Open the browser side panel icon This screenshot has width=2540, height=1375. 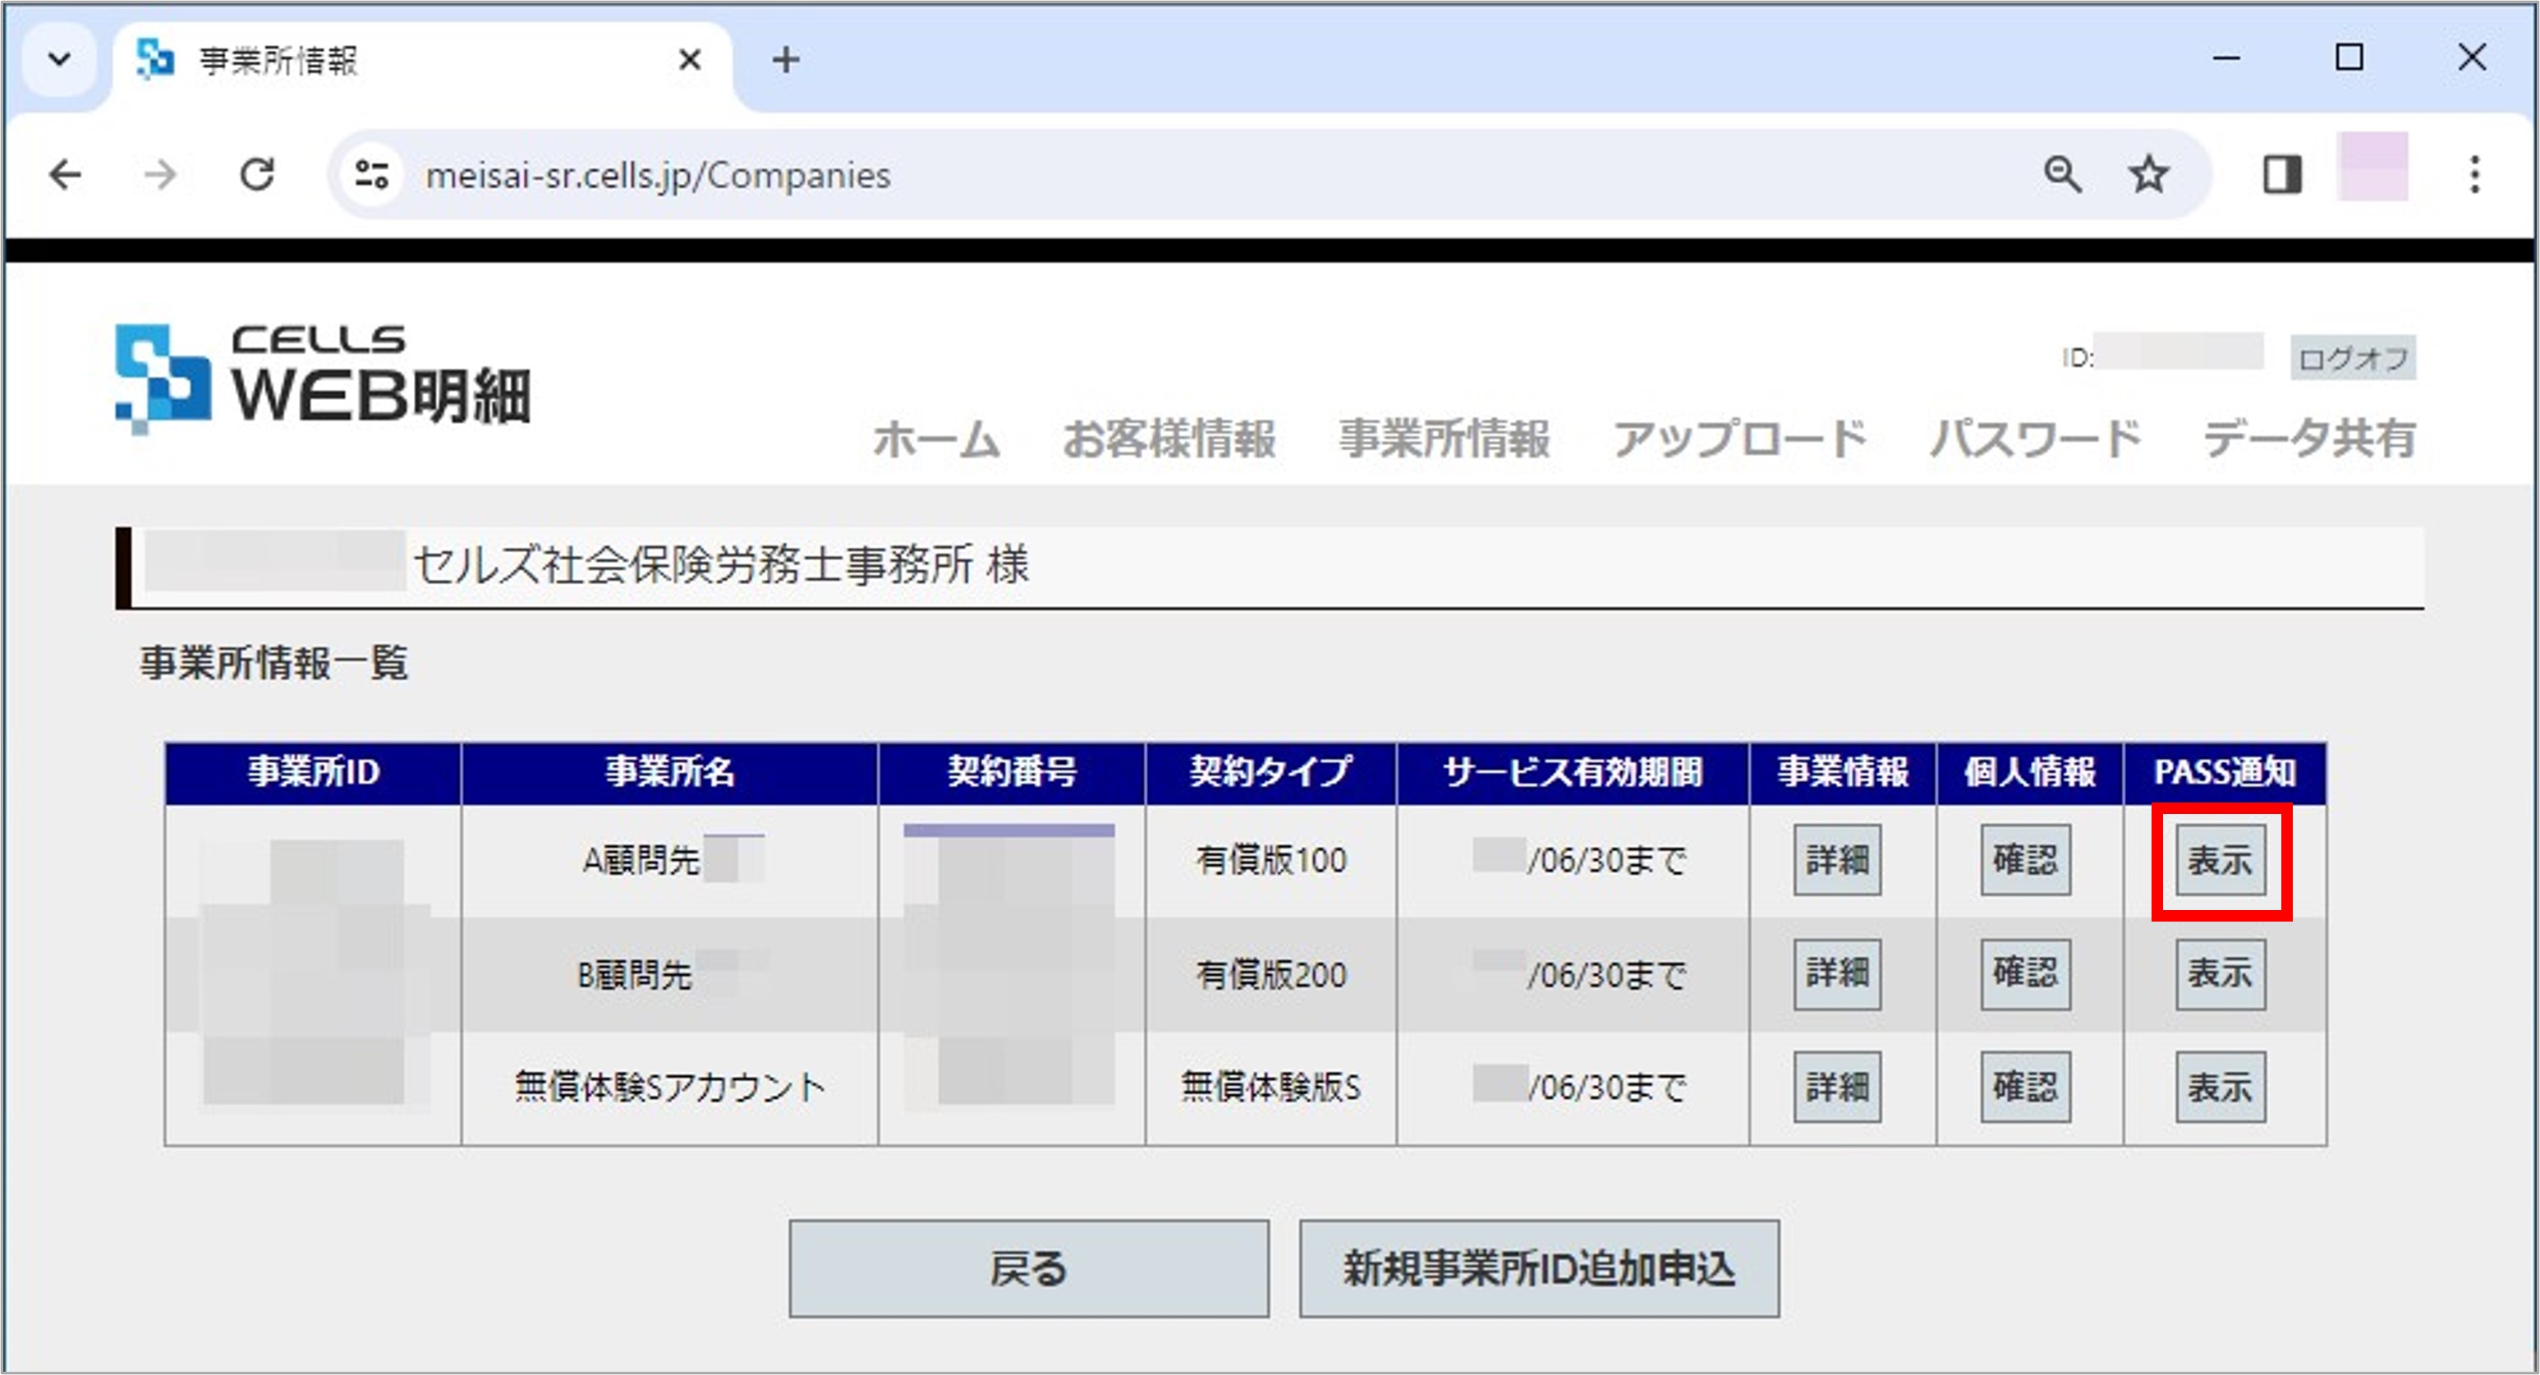pos(2283,176)
